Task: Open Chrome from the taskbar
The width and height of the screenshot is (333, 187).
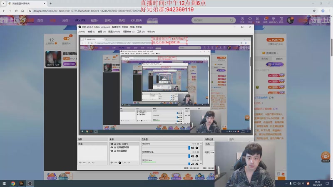Action: [x=13, y=184]
